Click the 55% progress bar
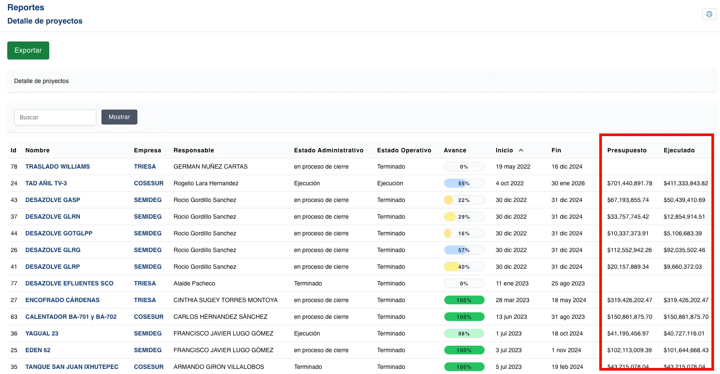 pyautogui.click(x=464, y=183)
